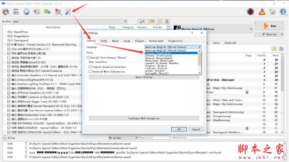The height and width of the screenshot is (162, 289).
Task: Open the Profiles card icon
Action: (x=37, y=11)
